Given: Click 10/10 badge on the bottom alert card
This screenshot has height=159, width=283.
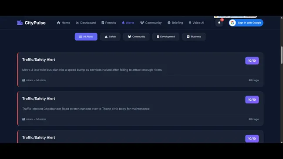Looking at the screenshot, I should click(252, 139).
